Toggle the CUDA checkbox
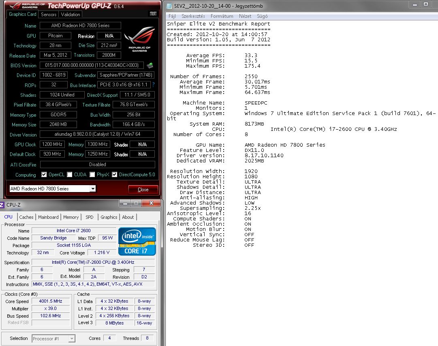 coord(70,175)
